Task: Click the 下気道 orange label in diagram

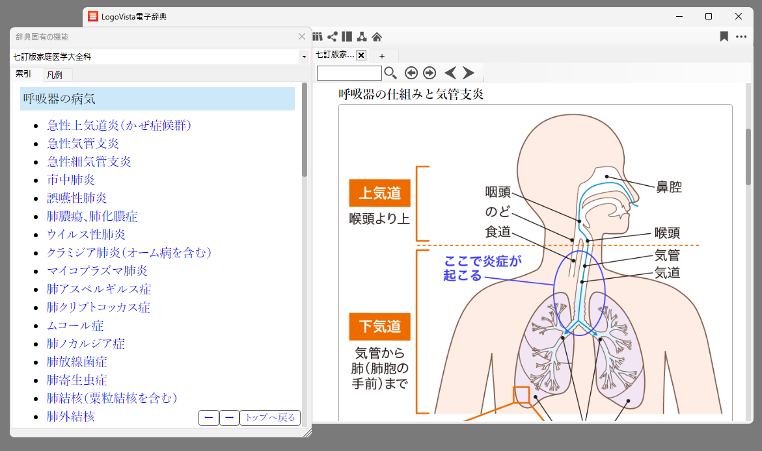Action: coord(379,326)
